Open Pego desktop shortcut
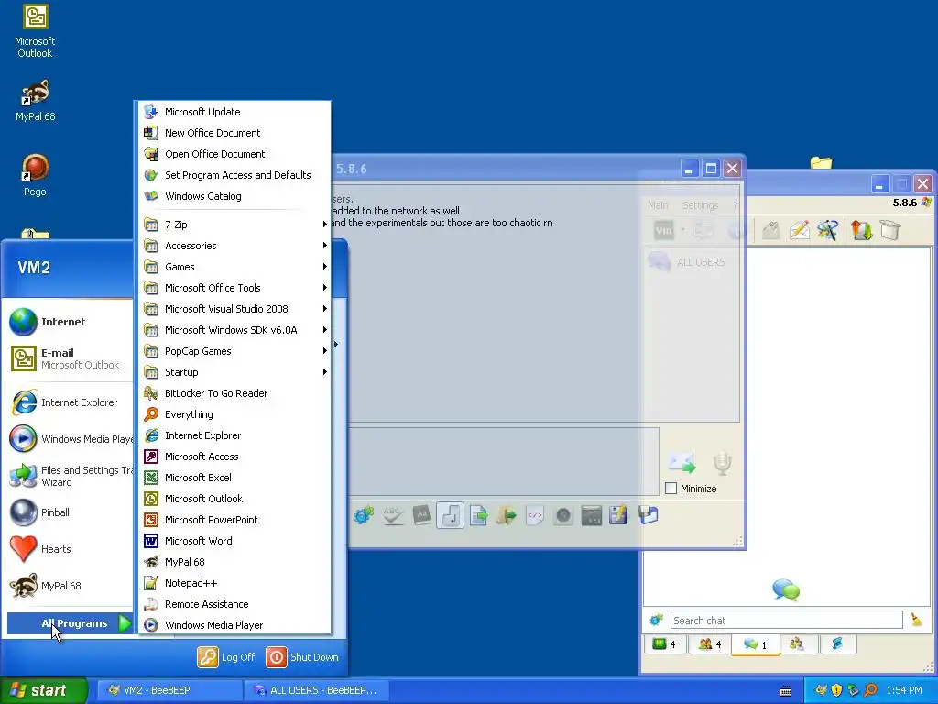The image size is (938, 704). (36, 175)
